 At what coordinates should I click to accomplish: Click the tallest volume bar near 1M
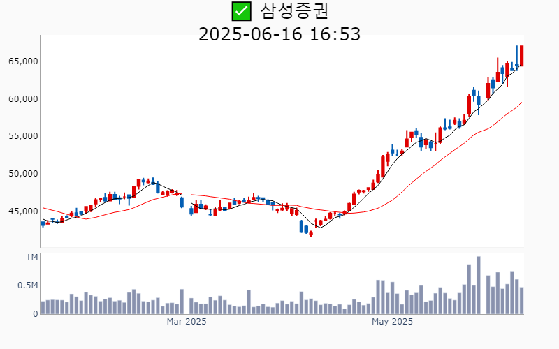pos(479,285)
